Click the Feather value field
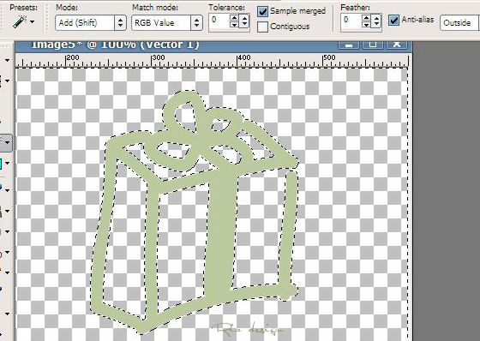 pos(351,21)
